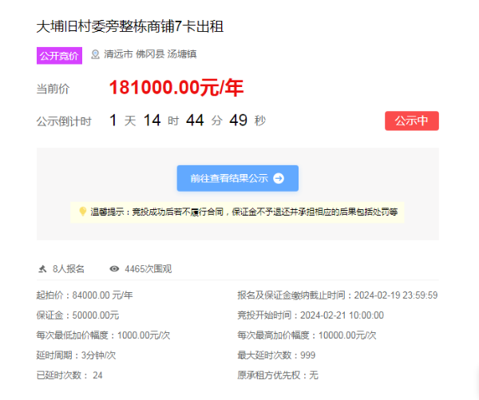Screen dimensions: 479x400
Task: Click the 竞投开始时间 2024-02-21 entry
Action: click(311, 315)
